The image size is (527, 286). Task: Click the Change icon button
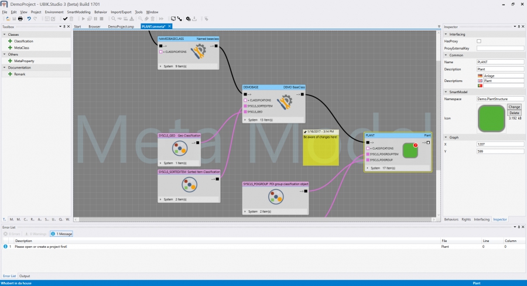[x=514, y=107]
